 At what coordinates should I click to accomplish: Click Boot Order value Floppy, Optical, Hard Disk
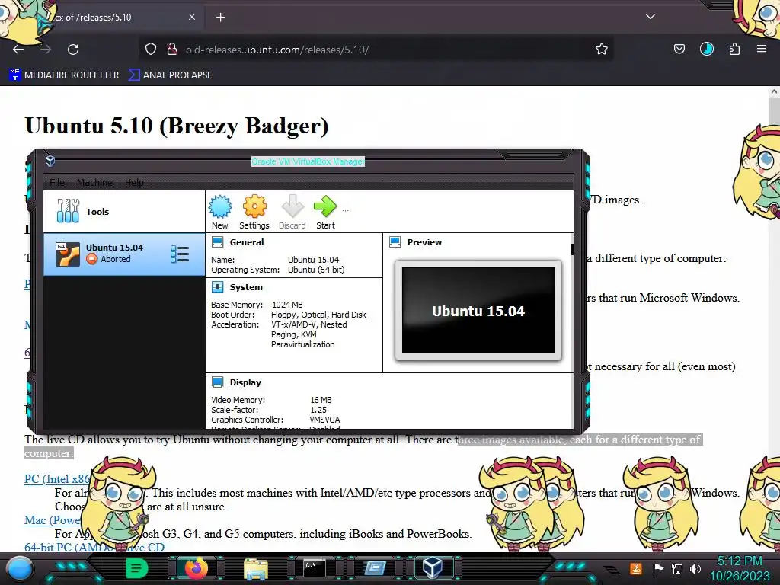point(318,315)
